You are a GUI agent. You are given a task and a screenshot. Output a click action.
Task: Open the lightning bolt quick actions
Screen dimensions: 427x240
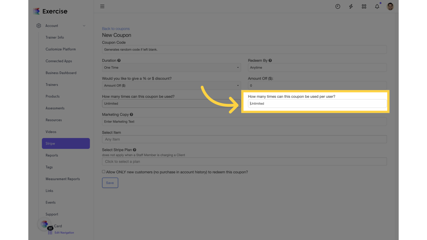tap(351, 6)
